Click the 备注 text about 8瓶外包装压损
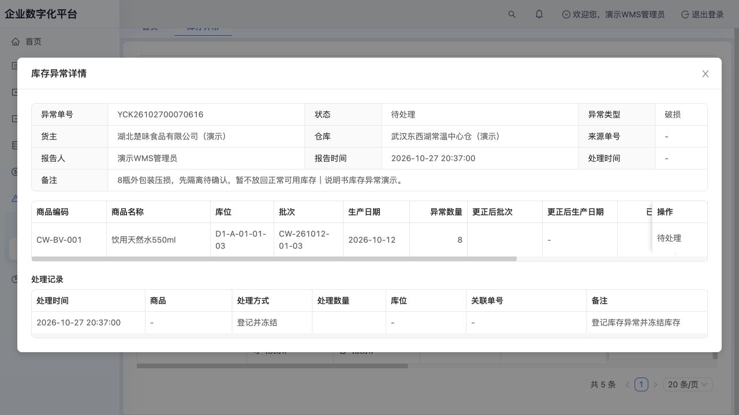 click(x=262, y=180)
